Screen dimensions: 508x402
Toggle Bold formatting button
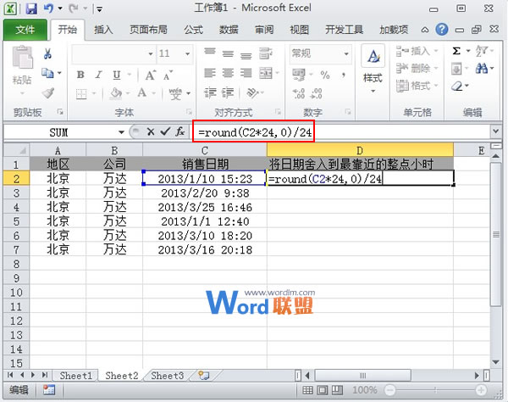point(80,75)
